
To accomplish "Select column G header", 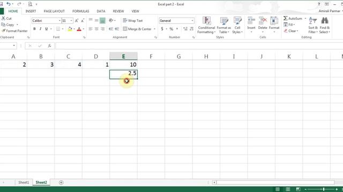I will click(x=178, y=57).
